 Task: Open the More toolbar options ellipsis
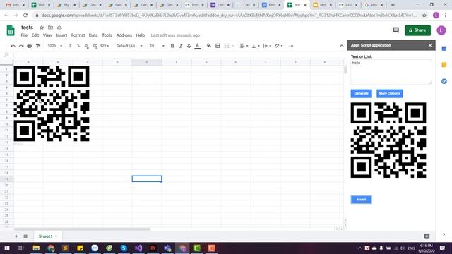click(x=291, y=46)
